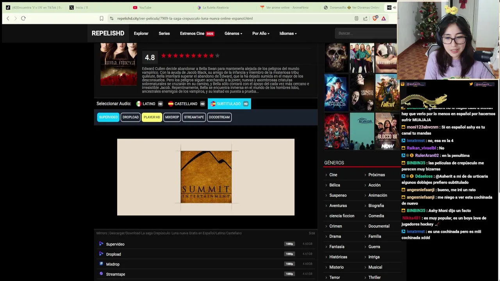
Task: Switch to the STREAMTAPE server button
Action: pyautogui.click(x=194, y=117)
